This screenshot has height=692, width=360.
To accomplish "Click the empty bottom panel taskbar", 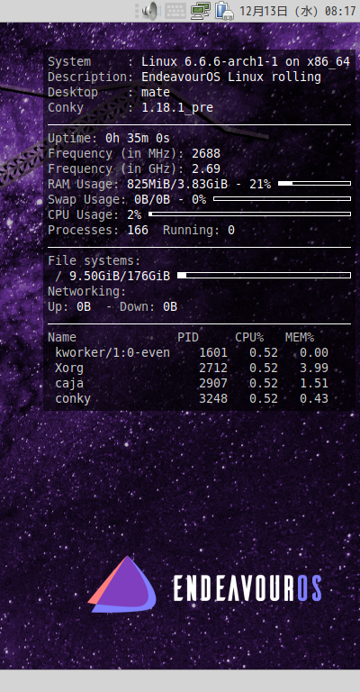I will coord(180,680).
